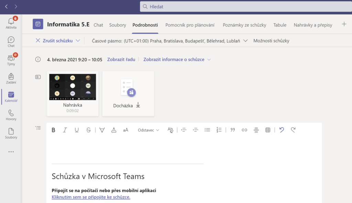Click the recordings icon beside Nahrávka card

(x=38, y=77)
